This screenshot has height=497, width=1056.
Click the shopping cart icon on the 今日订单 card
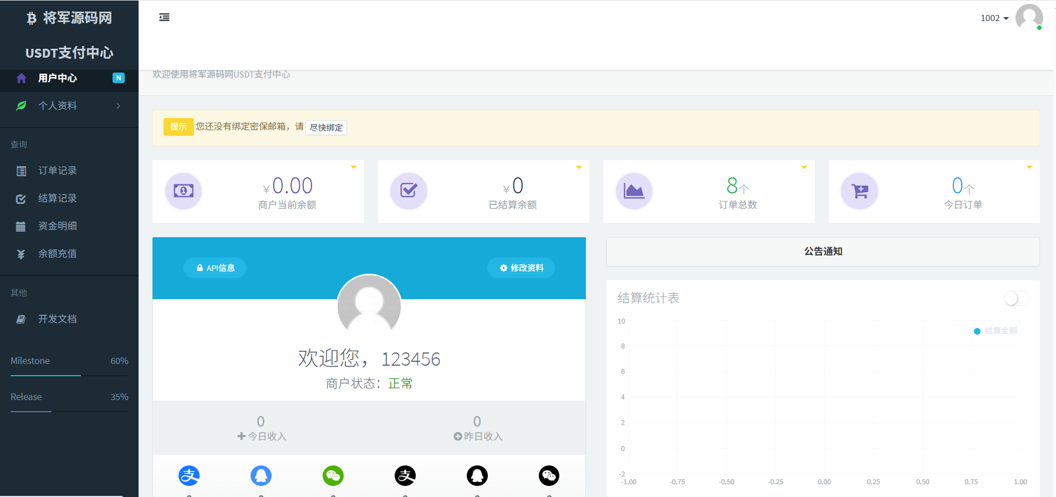pos(860,191)
